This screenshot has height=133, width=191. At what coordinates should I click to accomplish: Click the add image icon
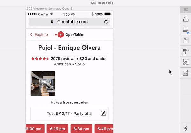coord(186,73)
